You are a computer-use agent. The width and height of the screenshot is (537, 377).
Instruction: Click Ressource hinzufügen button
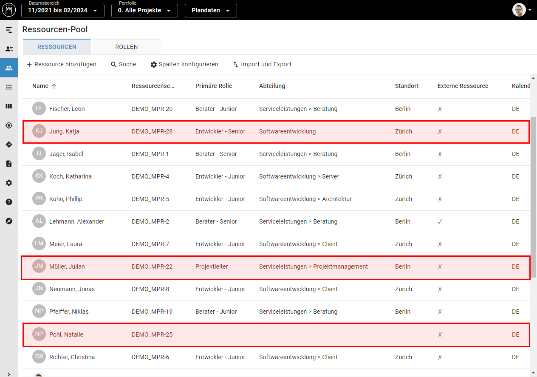(62, 65)
